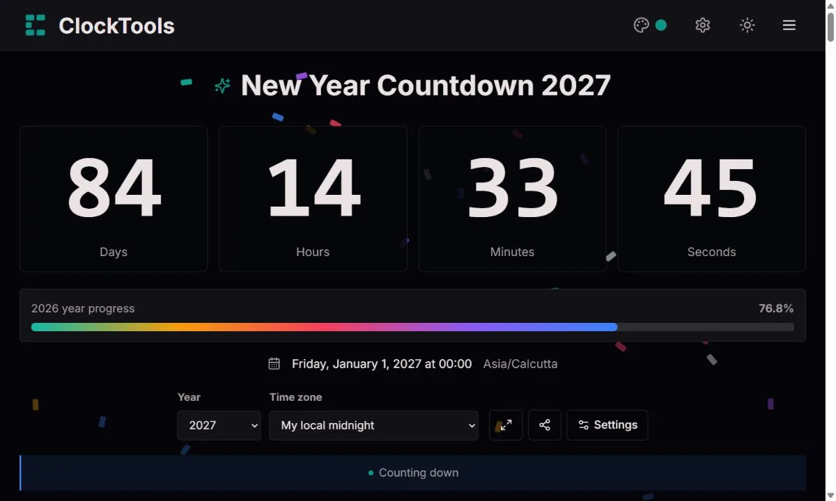The image size is (836, 501).
Task: Click the Counting down status banner
Action: (412, 472)
